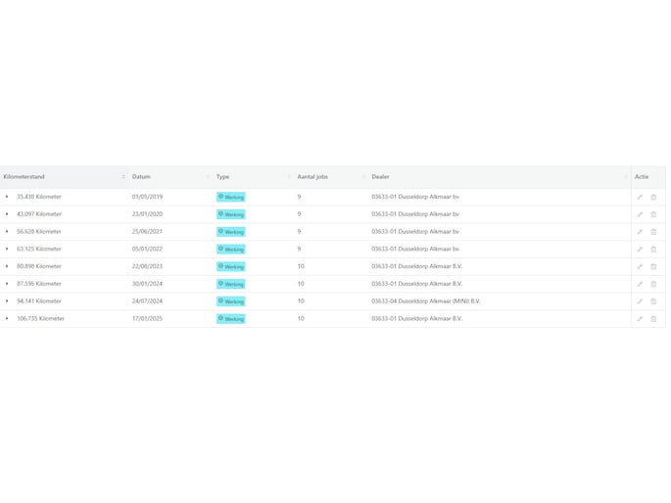Sort by the Aantal jobs column
The width and height of the screenshot is (671, 503).
click(363, 177)
